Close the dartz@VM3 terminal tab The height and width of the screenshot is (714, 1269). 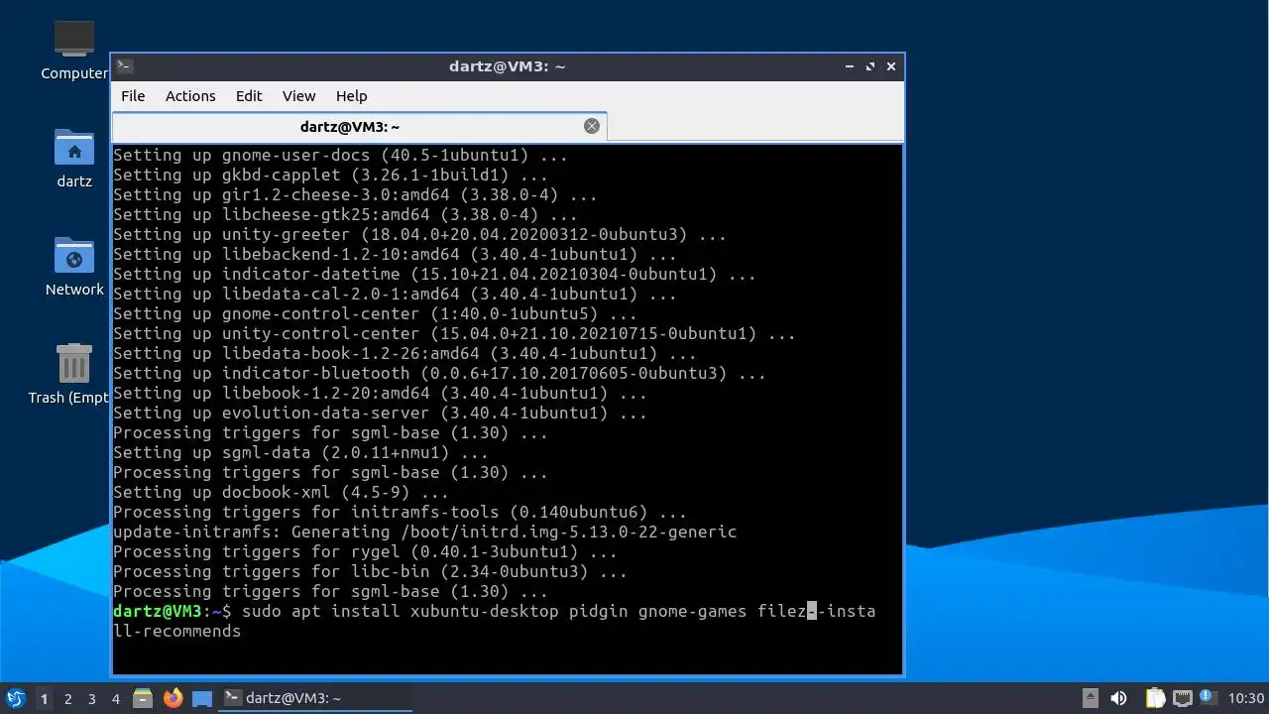click(592, 126)
